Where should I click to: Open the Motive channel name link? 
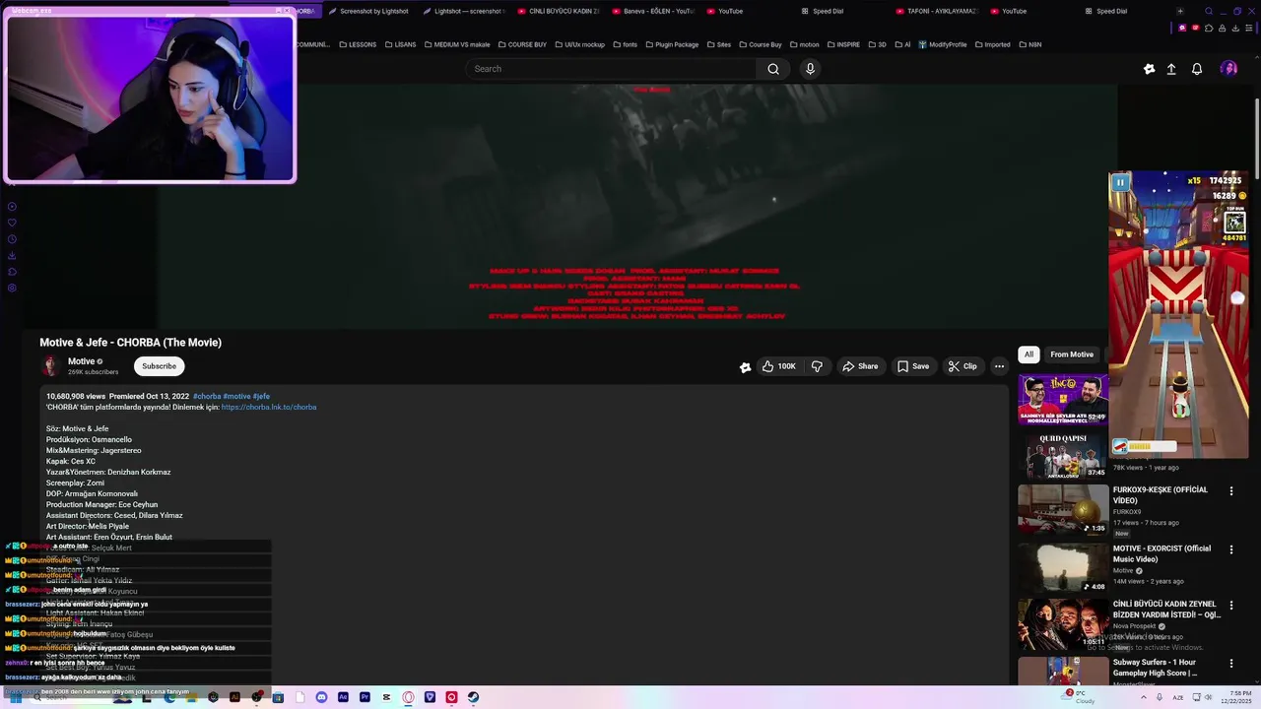(81, 361)
